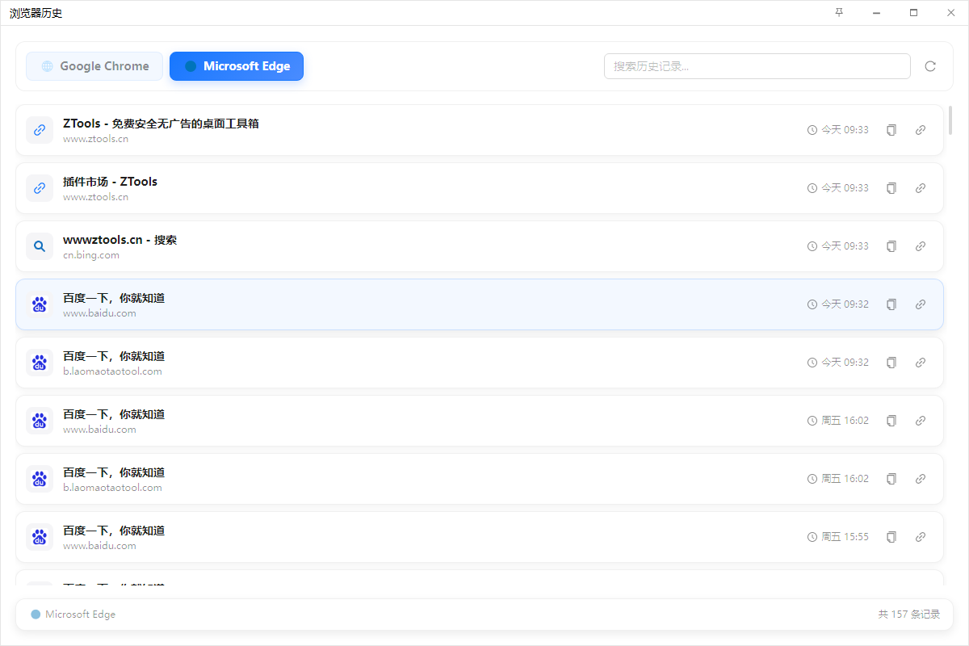Open link icon for b.laomaotaotool.com 周五 16:02

click(x=921, y=479)
